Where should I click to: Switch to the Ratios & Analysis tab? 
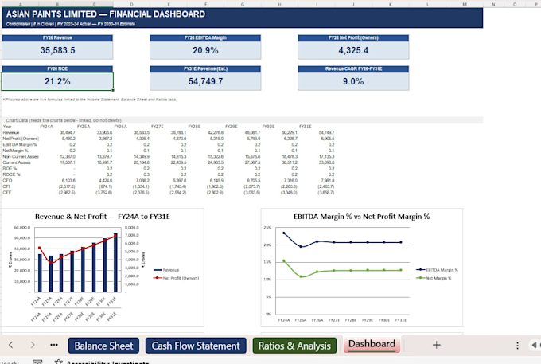(294, 346)
